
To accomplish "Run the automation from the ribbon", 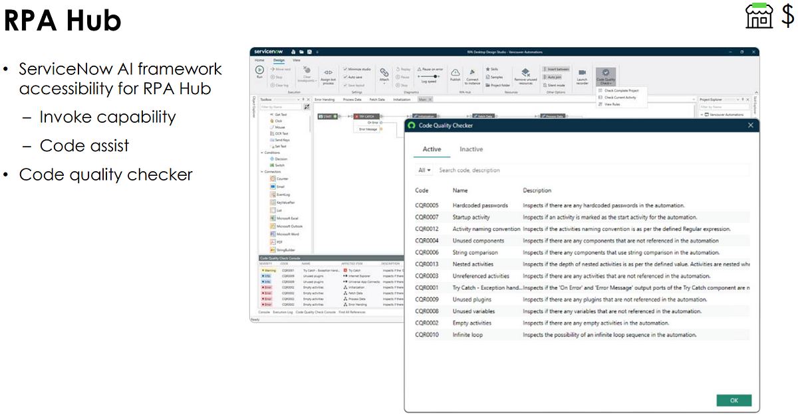I will (x=259, y=70).
